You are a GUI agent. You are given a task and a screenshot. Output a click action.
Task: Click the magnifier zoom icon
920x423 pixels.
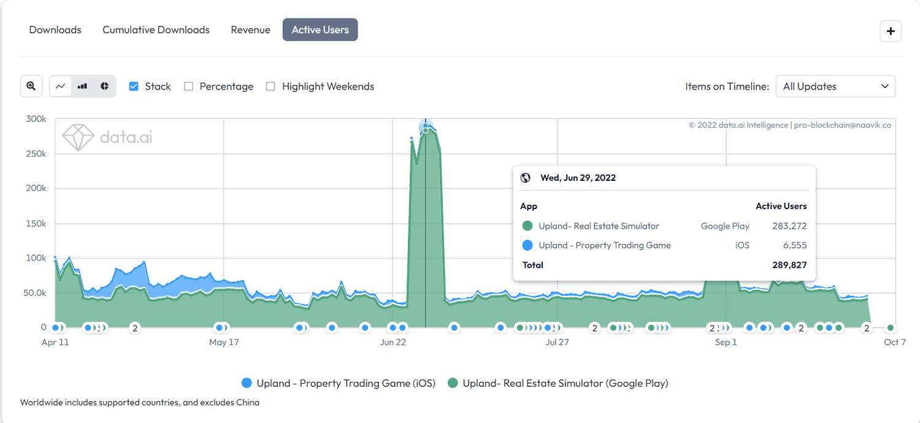(31, 86)
